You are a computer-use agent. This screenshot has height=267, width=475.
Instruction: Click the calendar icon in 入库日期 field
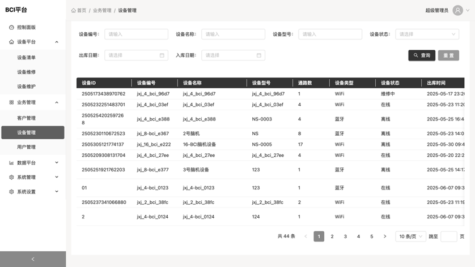pos(259,55)
